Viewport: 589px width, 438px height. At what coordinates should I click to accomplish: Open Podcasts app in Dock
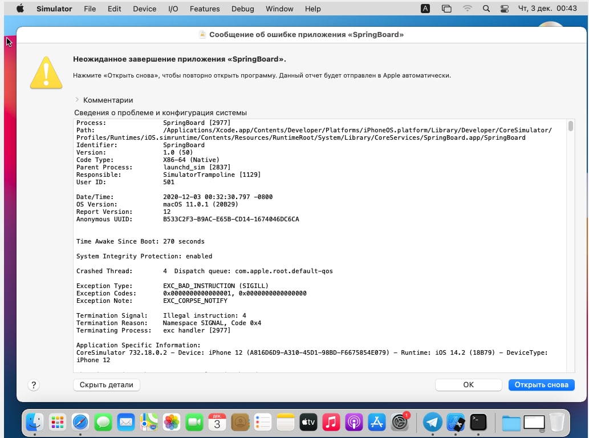coord(354,422)
